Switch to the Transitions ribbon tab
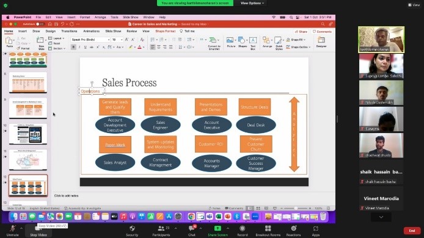Image resolution: width=424 pixels, height=238 pixels. [69, 31]
